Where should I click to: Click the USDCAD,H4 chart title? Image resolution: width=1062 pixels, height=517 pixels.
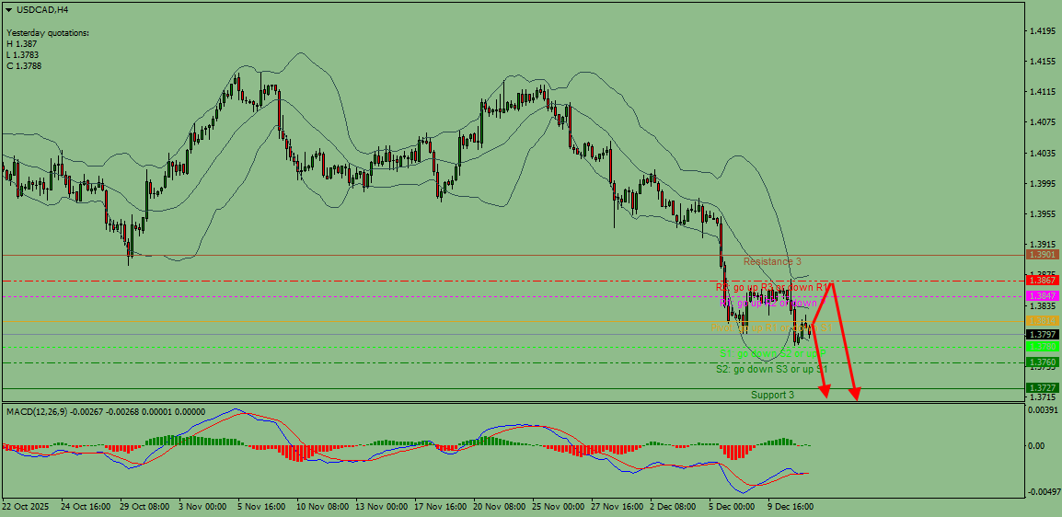[x=42, y=10]
